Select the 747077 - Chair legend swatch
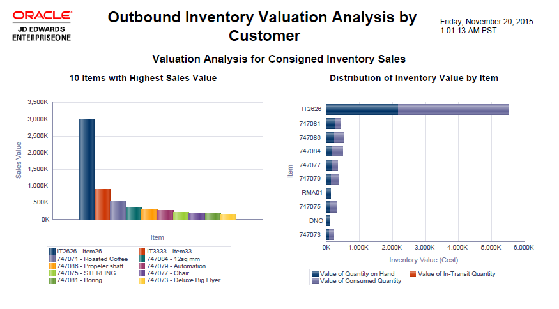The height and width of the screenshot is (309, 559). [142, 273]
